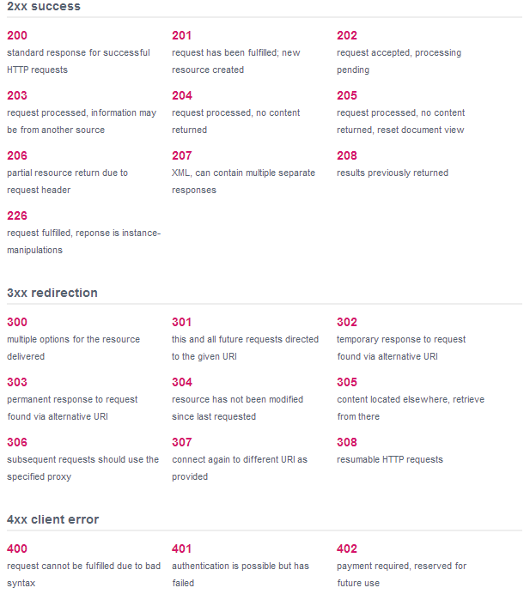Open the 300 redirection code
530x600 pixels.
pos(17,322)
